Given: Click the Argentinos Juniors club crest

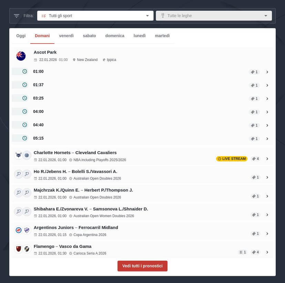Looking at the screenshot, I should [x=18, y=230].
